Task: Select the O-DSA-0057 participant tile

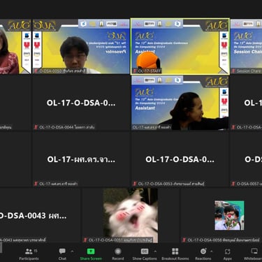Action: [247, 159]
